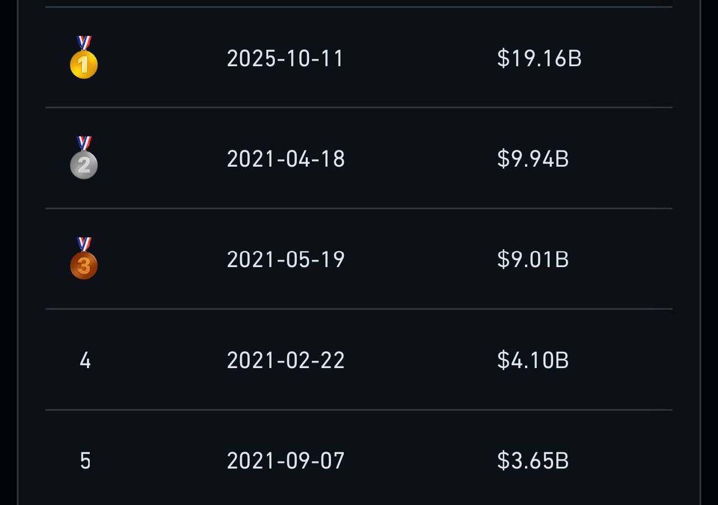Click divider between 2021-05-19 and 2021-02-22 rows
This screenshot has height=505, width=718.
pyautogui.click(x=359, y=309)
